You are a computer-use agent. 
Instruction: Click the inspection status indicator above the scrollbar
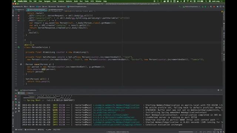pyautogui.click(x=222, y=11)
